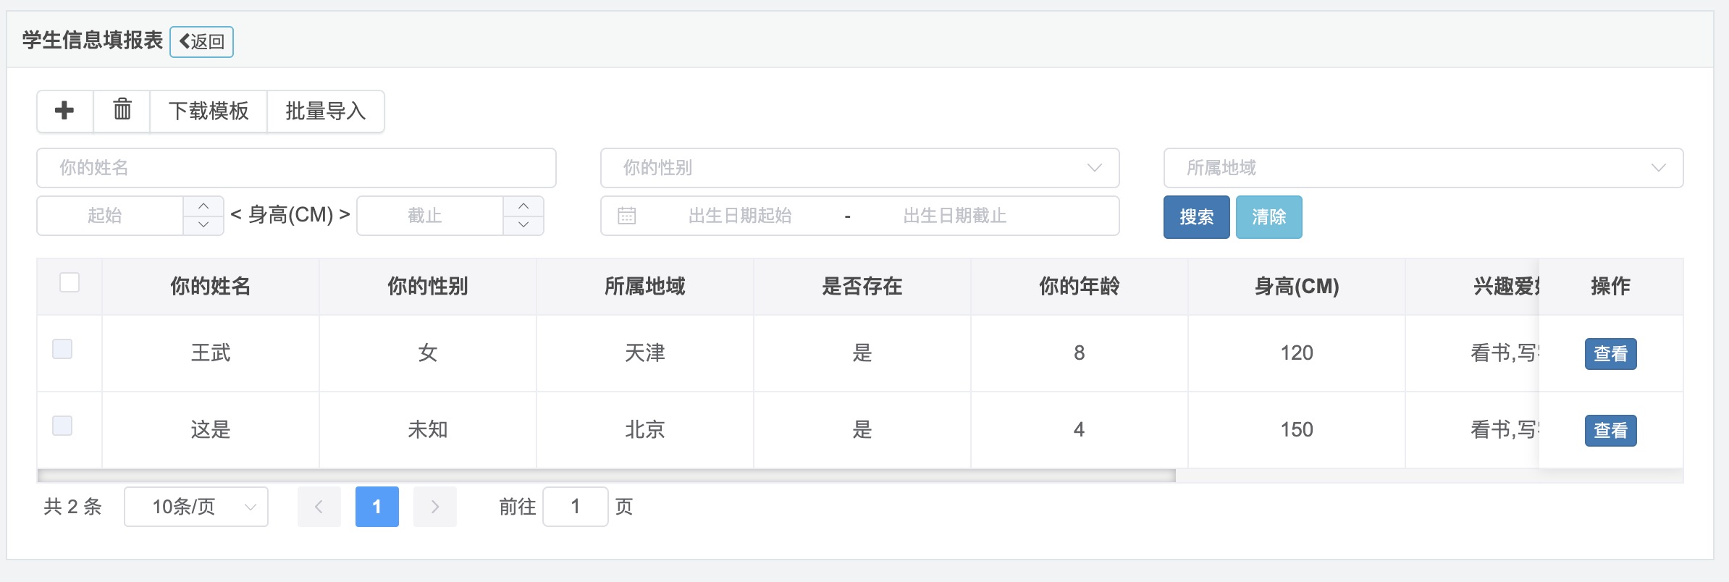Click the horizontal table scrollbar
This screenshot has height=582, width=1729.
(607, 476)
